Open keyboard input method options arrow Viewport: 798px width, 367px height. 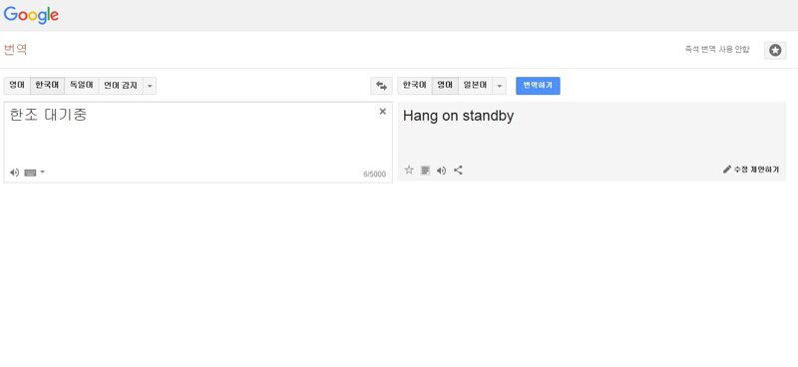pyautogui.click(x=42, y=173)
